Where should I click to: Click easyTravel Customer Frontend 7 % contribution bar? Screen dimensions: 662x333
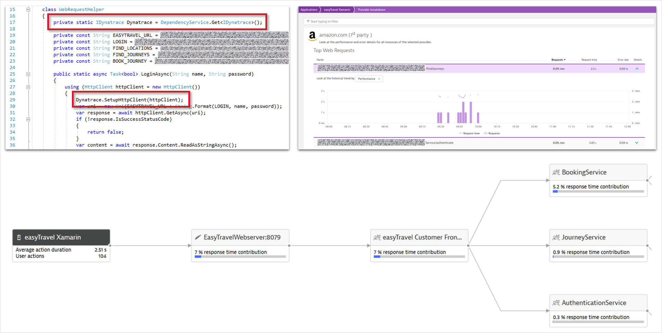419,257
